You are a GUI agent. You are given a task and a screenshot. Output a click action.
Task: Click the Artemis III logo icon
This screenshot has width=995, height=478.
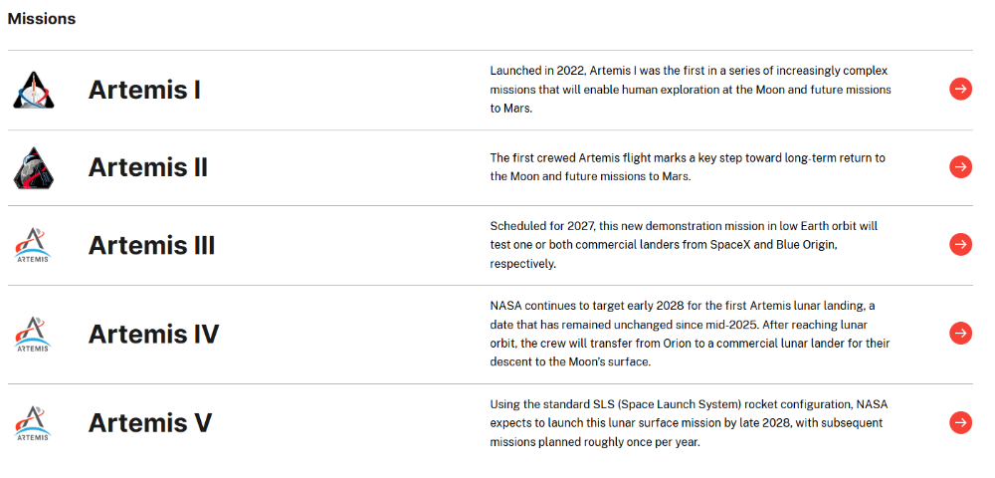tap(33, 245)
